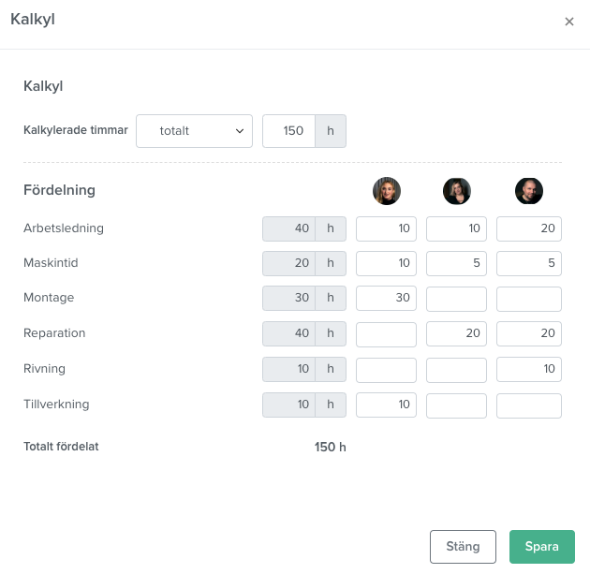Click the bald bearded man's avatar
The width and height of the screenshot is (590, 574).
click(x=529, y=191)
